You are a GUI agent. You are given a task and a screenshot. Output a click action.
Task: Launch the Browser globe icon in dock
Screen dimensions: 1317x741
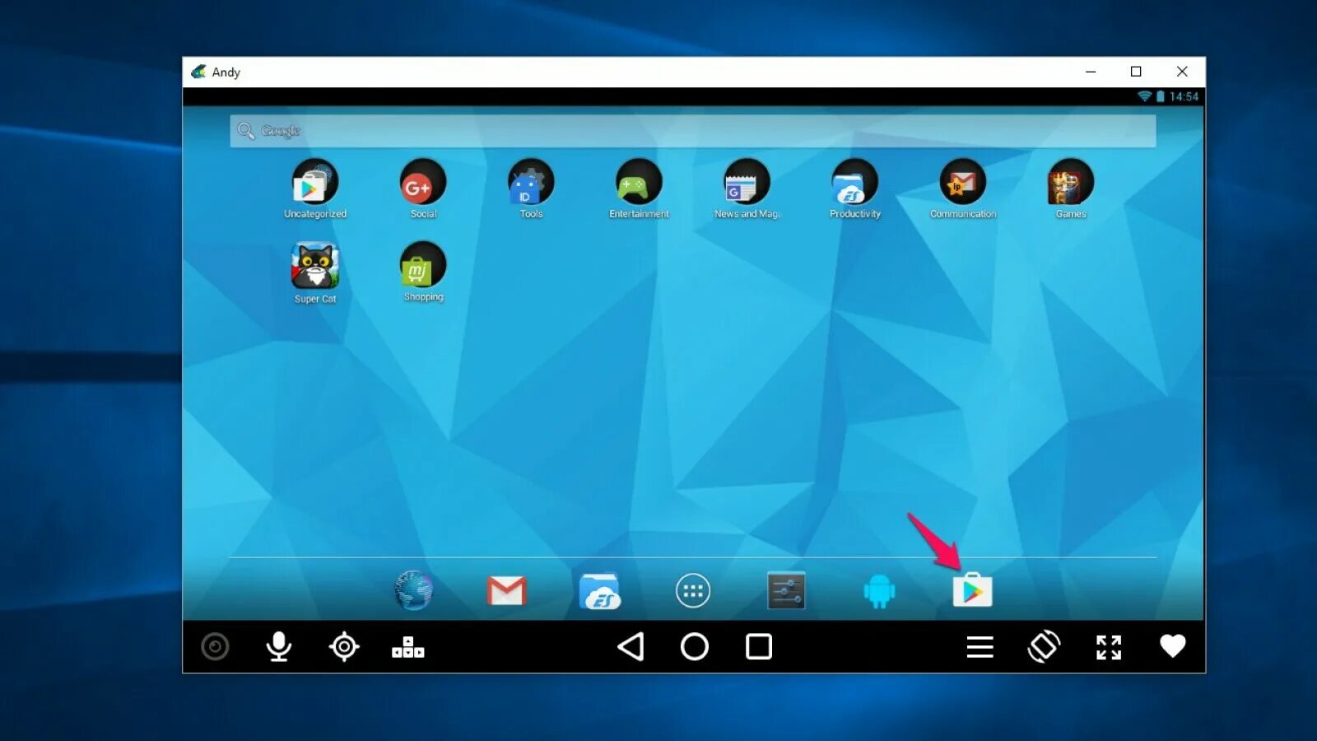tap(413, 590)
